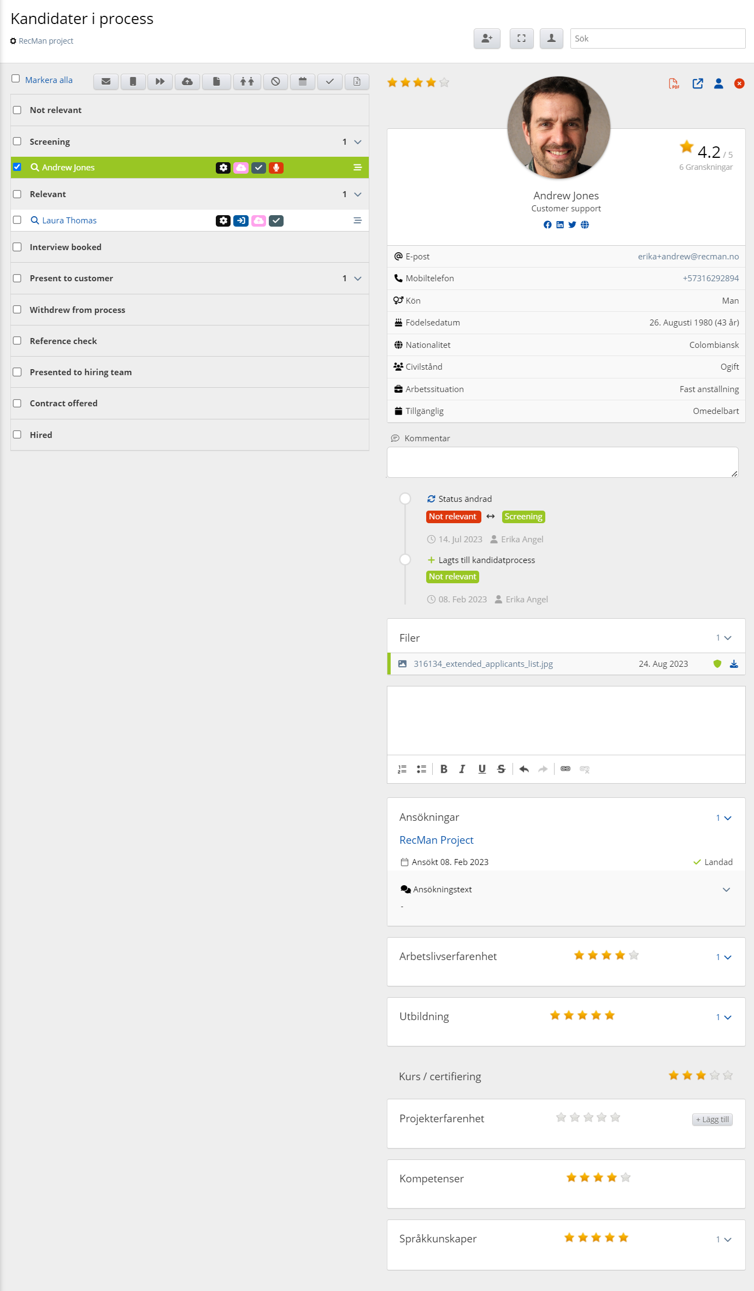Set fifth star in top candidate rating
Image resolution: width=754 pixels, height=1291 pixels.
click(444, 82)
